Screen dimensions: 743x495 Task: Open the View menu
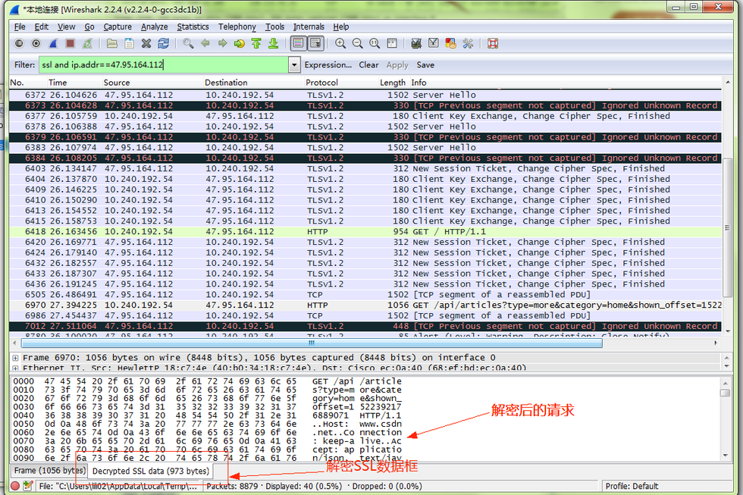(67, 27)
